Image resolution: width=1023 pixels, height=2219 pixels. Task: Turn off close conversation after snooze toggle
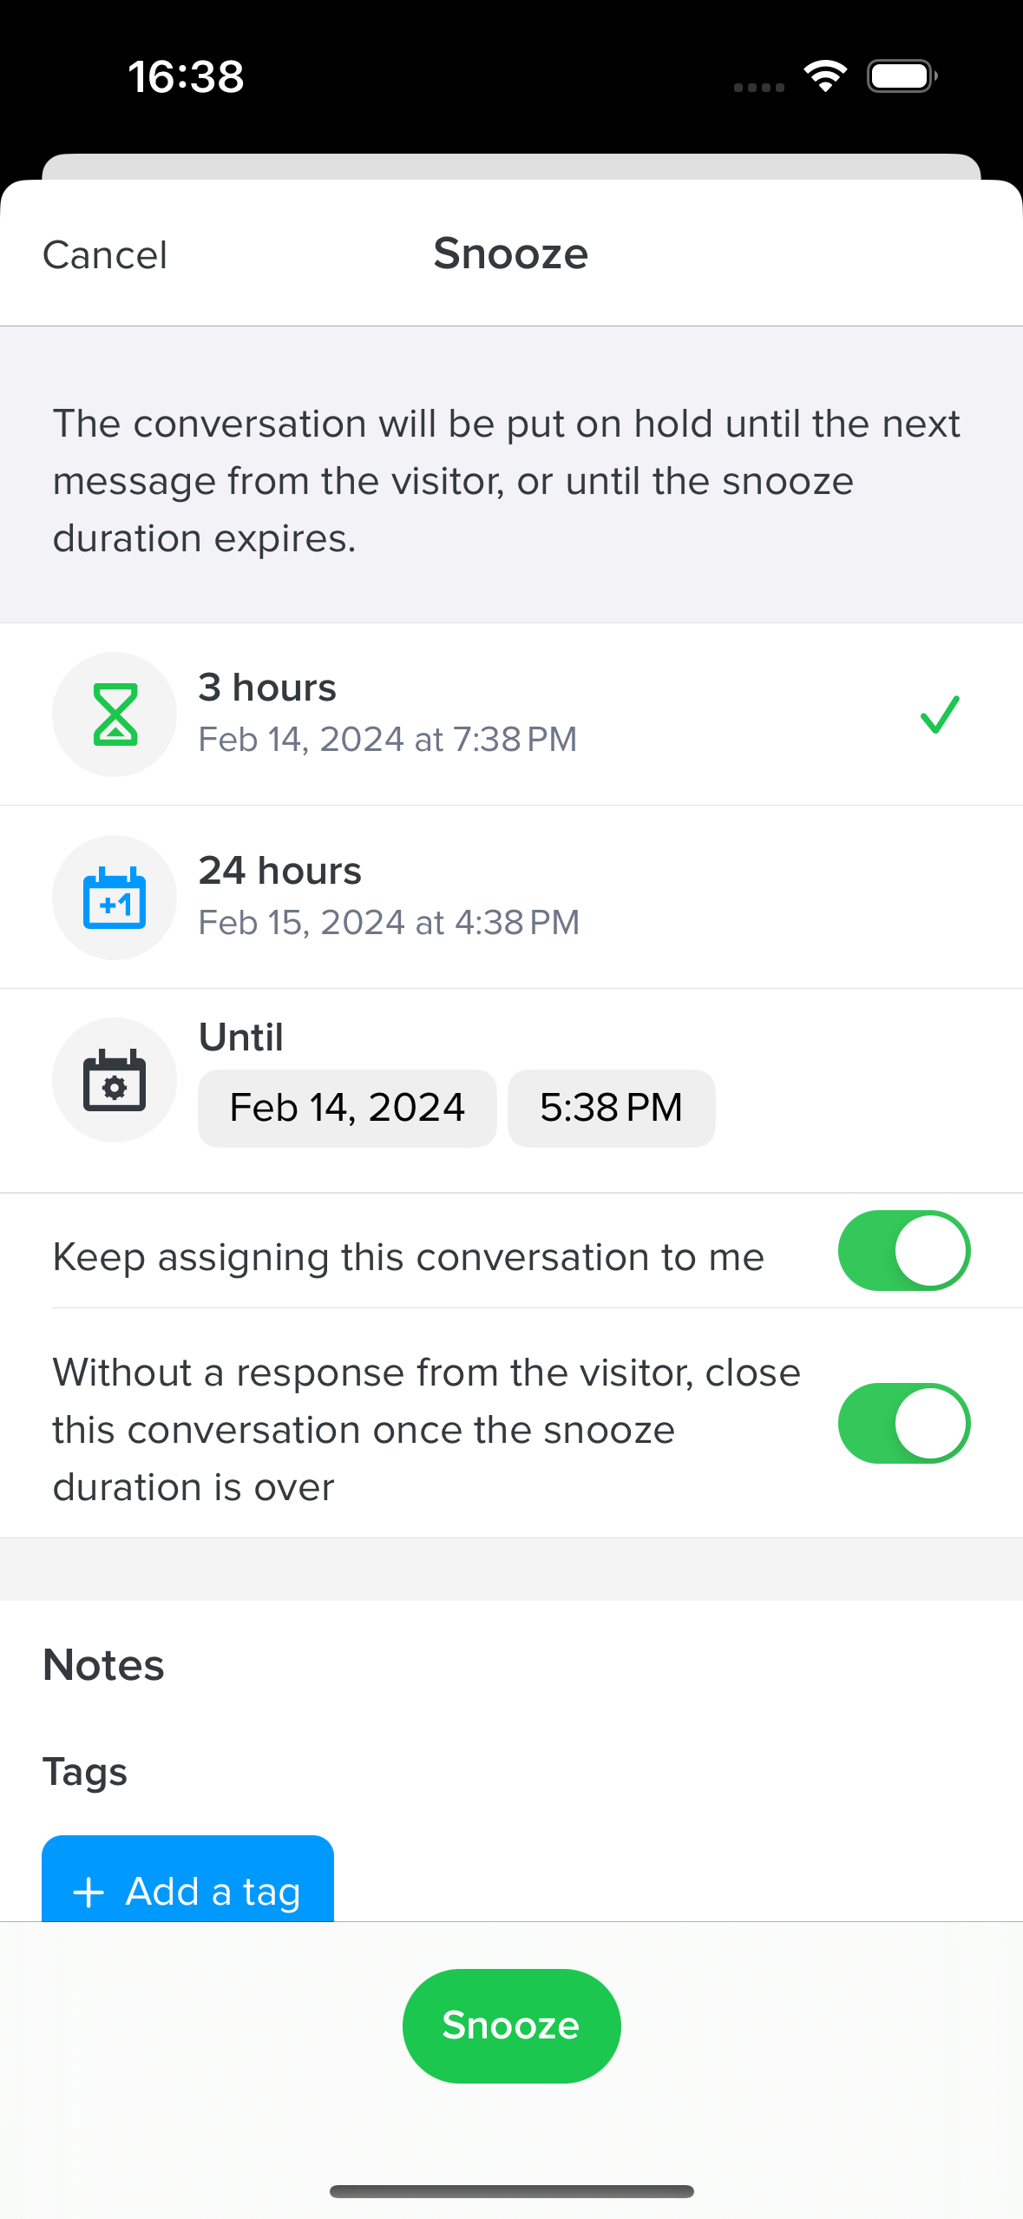coord(903,1424)
